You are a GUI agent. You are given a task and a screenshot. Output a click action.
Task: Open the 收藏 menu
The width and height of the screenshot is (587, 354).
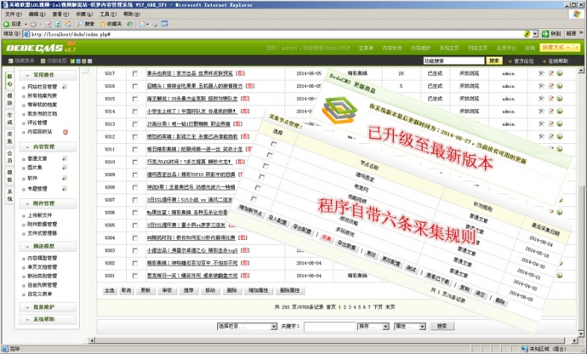pos(84,14)
